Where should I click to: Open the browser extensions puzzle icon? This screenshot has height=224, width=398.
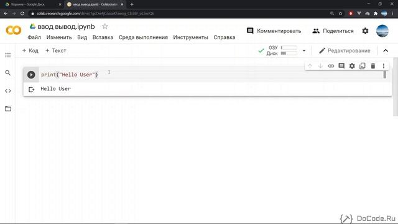point(376,14)
